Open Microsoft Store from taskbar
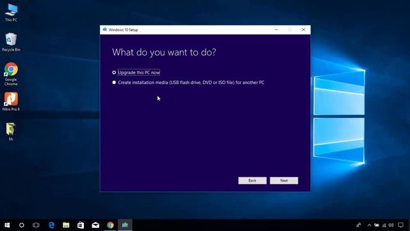 81,225
